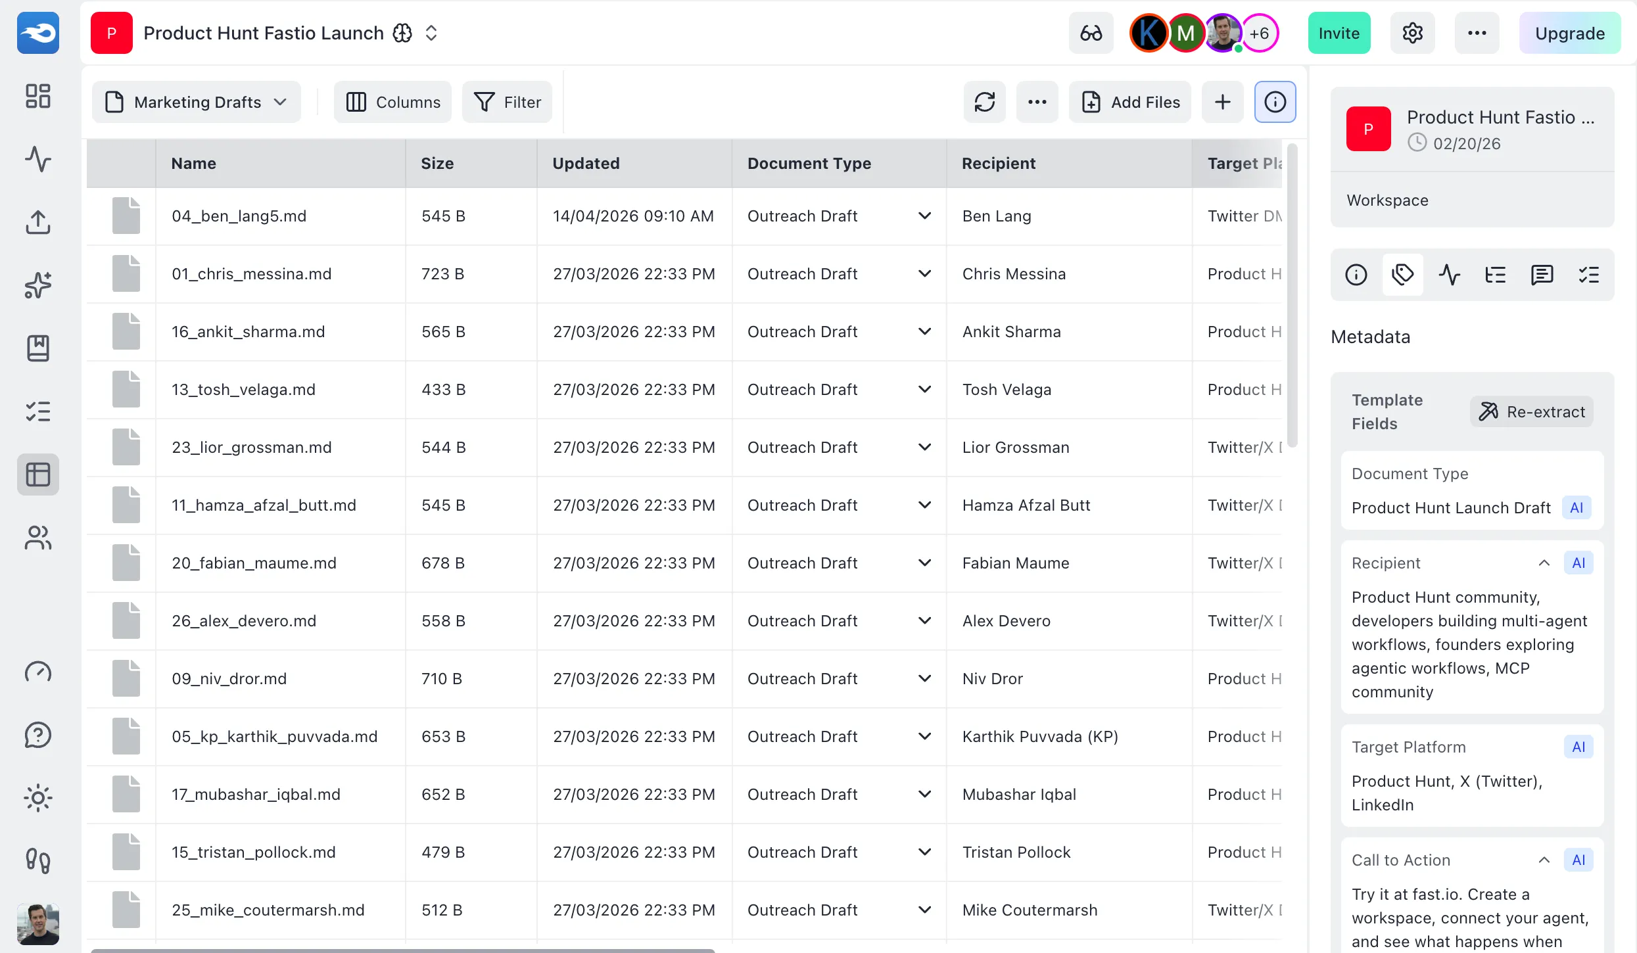Open workspace settings gear
The height and width of the screenshot is (953, 1637).
(x=1413, y=33)
